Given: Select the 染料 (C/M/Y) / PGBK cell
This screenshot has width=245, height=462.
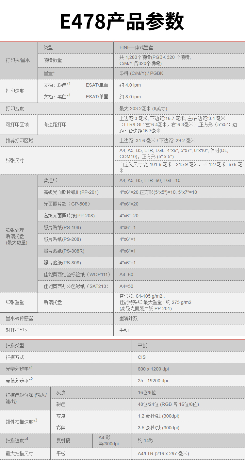Looking at the screenshot, I should pyautogui.click(x=179, y=73).
